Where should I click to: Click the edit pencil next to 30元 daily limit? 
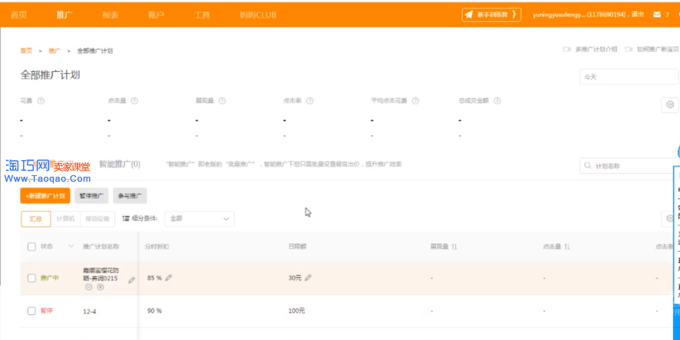[308, 278]
